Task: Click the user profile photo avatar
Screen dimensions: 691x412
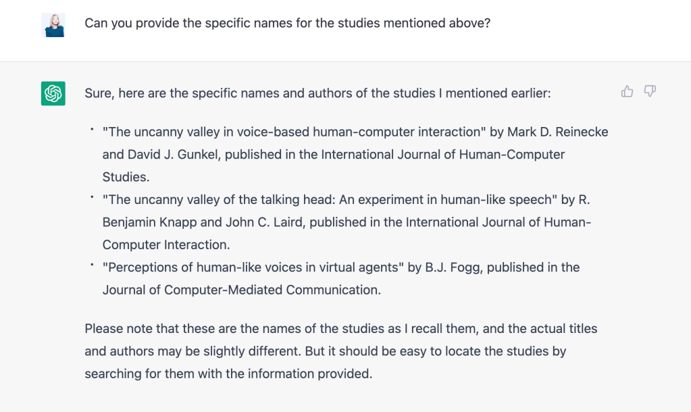Action: [x=53, y=24]
